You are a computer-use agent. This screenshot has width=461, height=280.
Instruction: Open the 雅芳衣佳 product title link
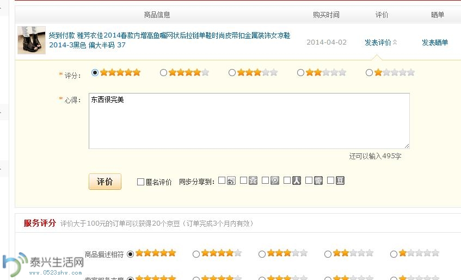pyautogui.click(x=169, y=35)
